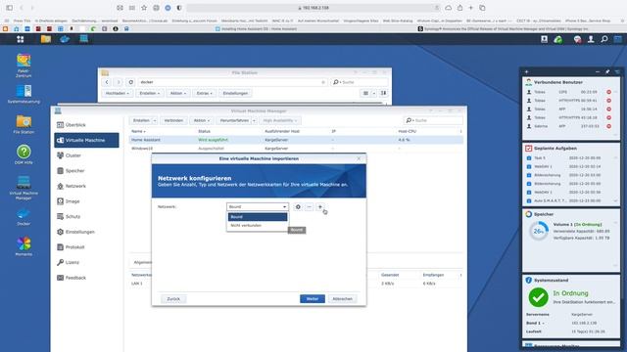The height and width of the screenshot is (352, 627).
Task: Bookmark the page with Safari star icon
Action: coord(144,8)
